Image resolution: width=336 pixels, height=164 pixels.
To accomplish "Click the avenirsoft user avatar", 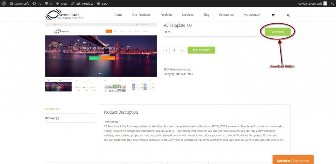I will (x=325, y=3).
